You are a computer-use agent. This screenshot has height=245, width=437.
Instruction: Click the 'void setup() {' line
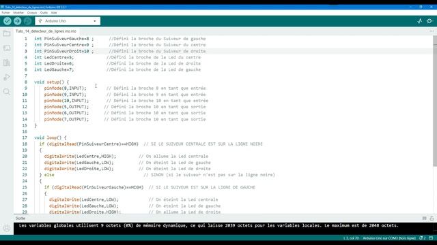click(x=52, y=82)
